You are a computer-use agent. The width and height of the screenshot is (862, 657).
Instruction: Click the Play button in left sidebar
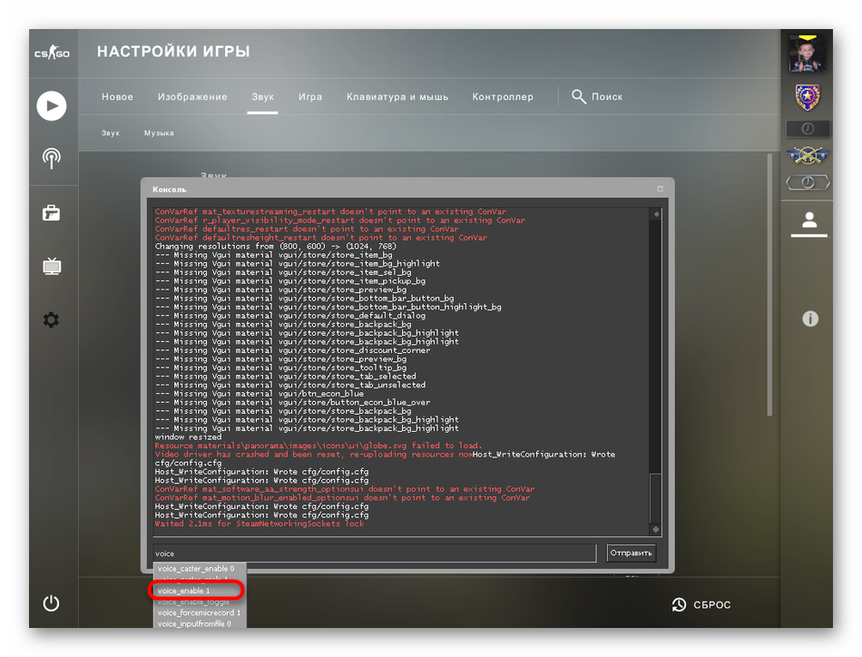tap(52, 105)
